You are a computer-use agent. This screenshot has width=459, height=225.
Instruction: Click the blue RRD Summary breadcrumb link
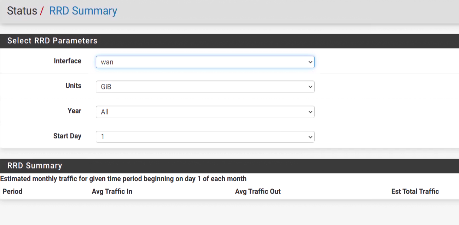[83, 11]
